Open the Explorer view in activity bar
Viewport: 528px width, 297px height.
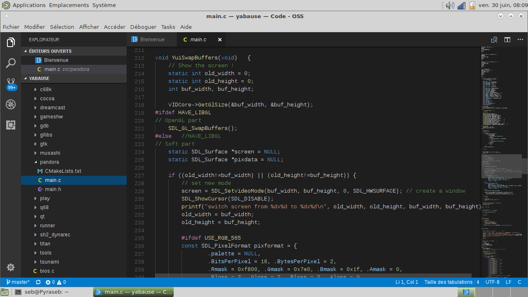coord(11,42)
